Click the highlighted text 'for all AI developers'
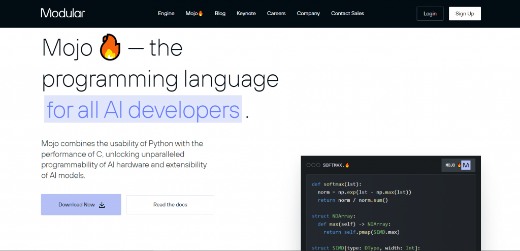The image size is (520, 251). (x=143, y=109)
